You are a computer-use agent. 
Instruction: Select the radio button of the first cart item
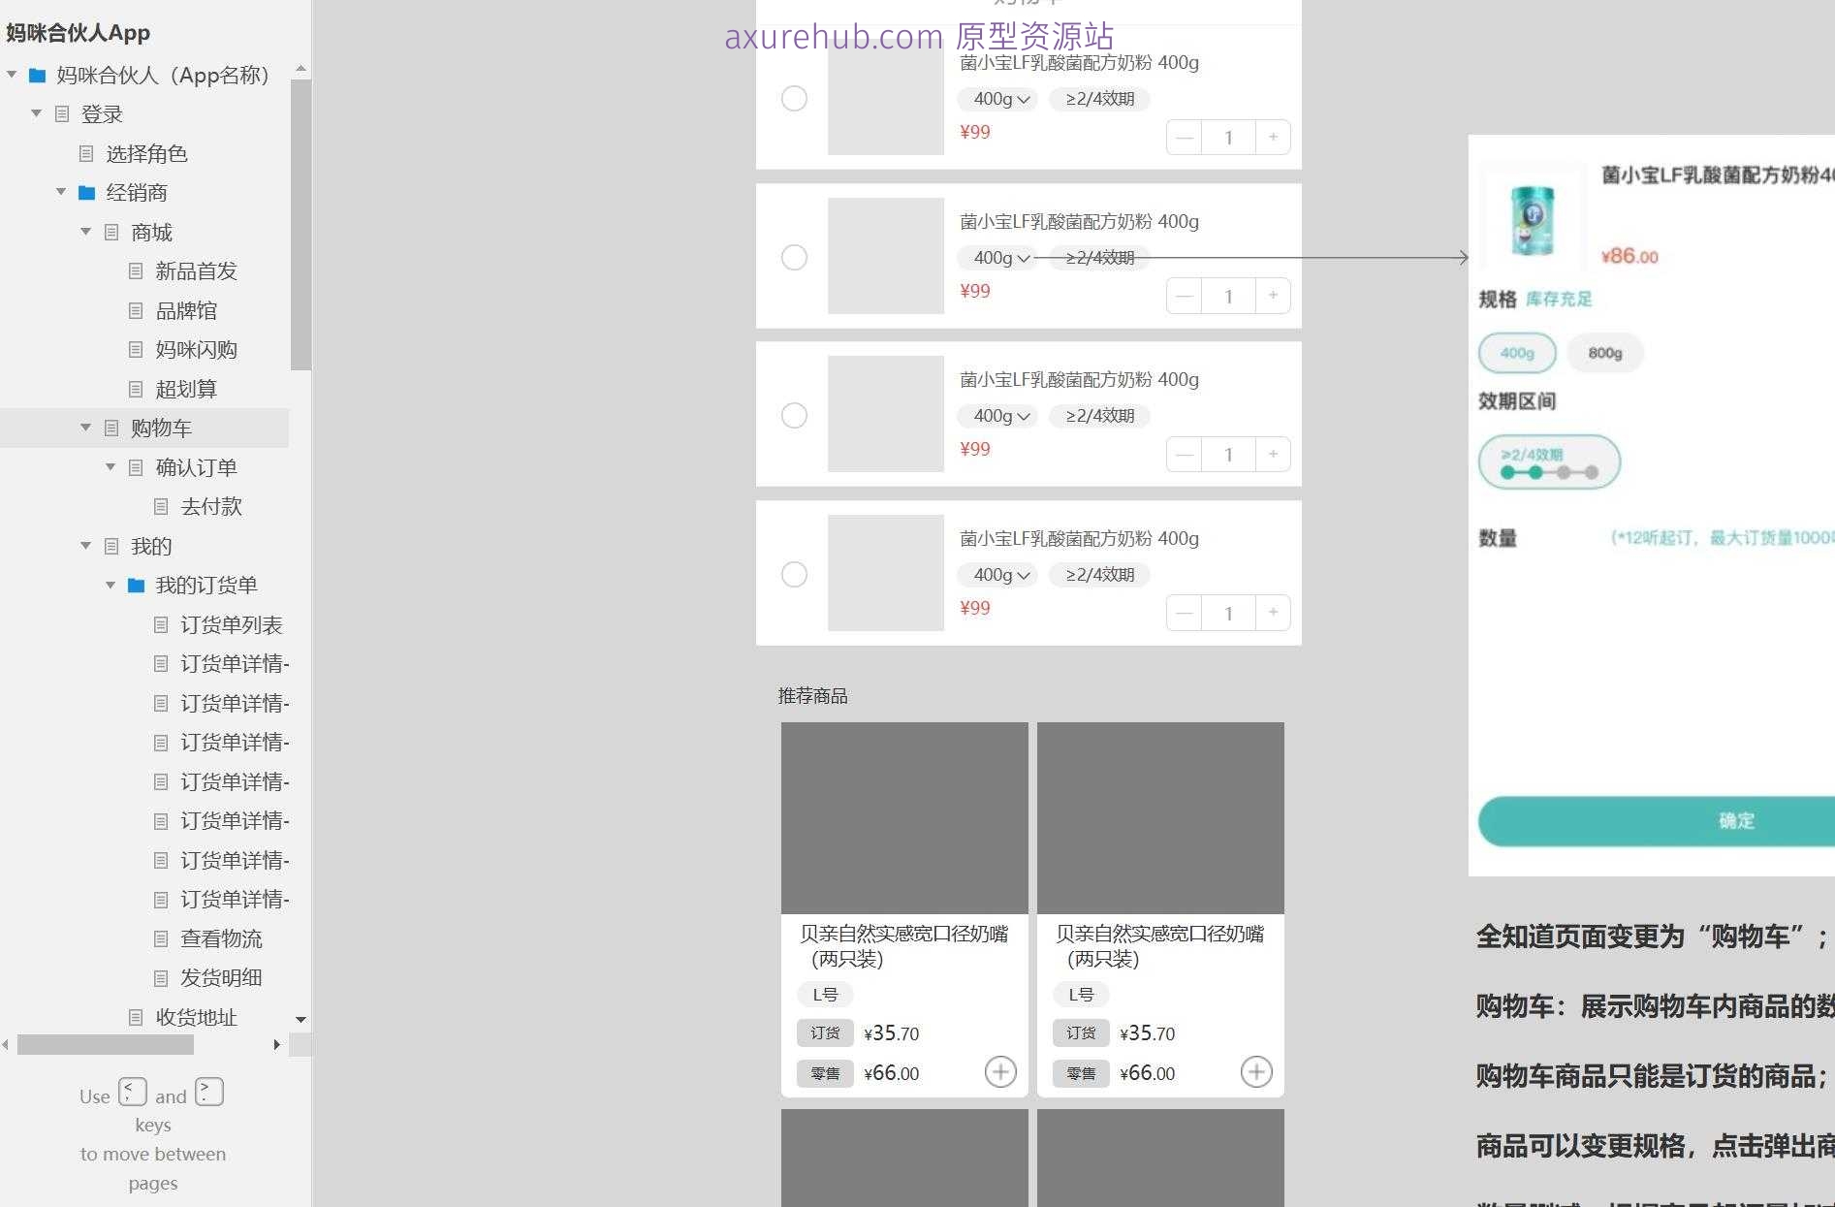point(795,98)
